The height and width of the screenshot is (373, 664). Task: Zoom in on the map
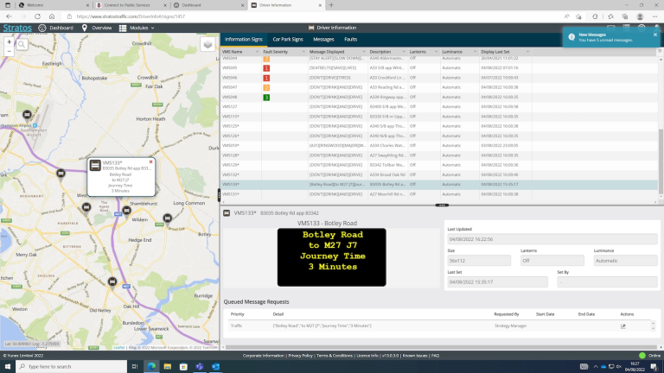click(10, 41)
